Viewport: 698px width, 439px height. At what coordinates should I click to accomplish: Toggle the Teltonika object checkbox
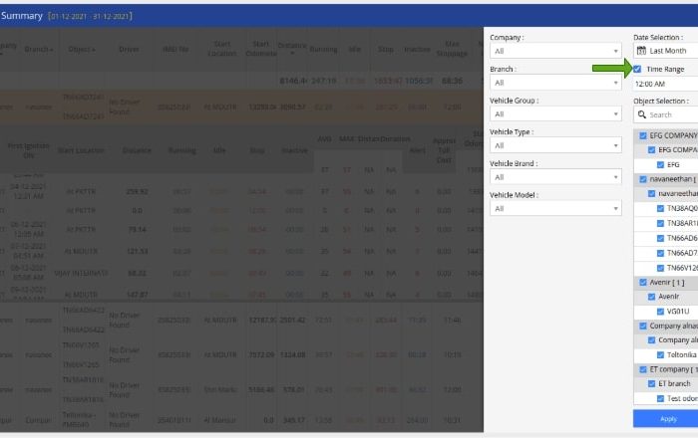tap(661, 354)
